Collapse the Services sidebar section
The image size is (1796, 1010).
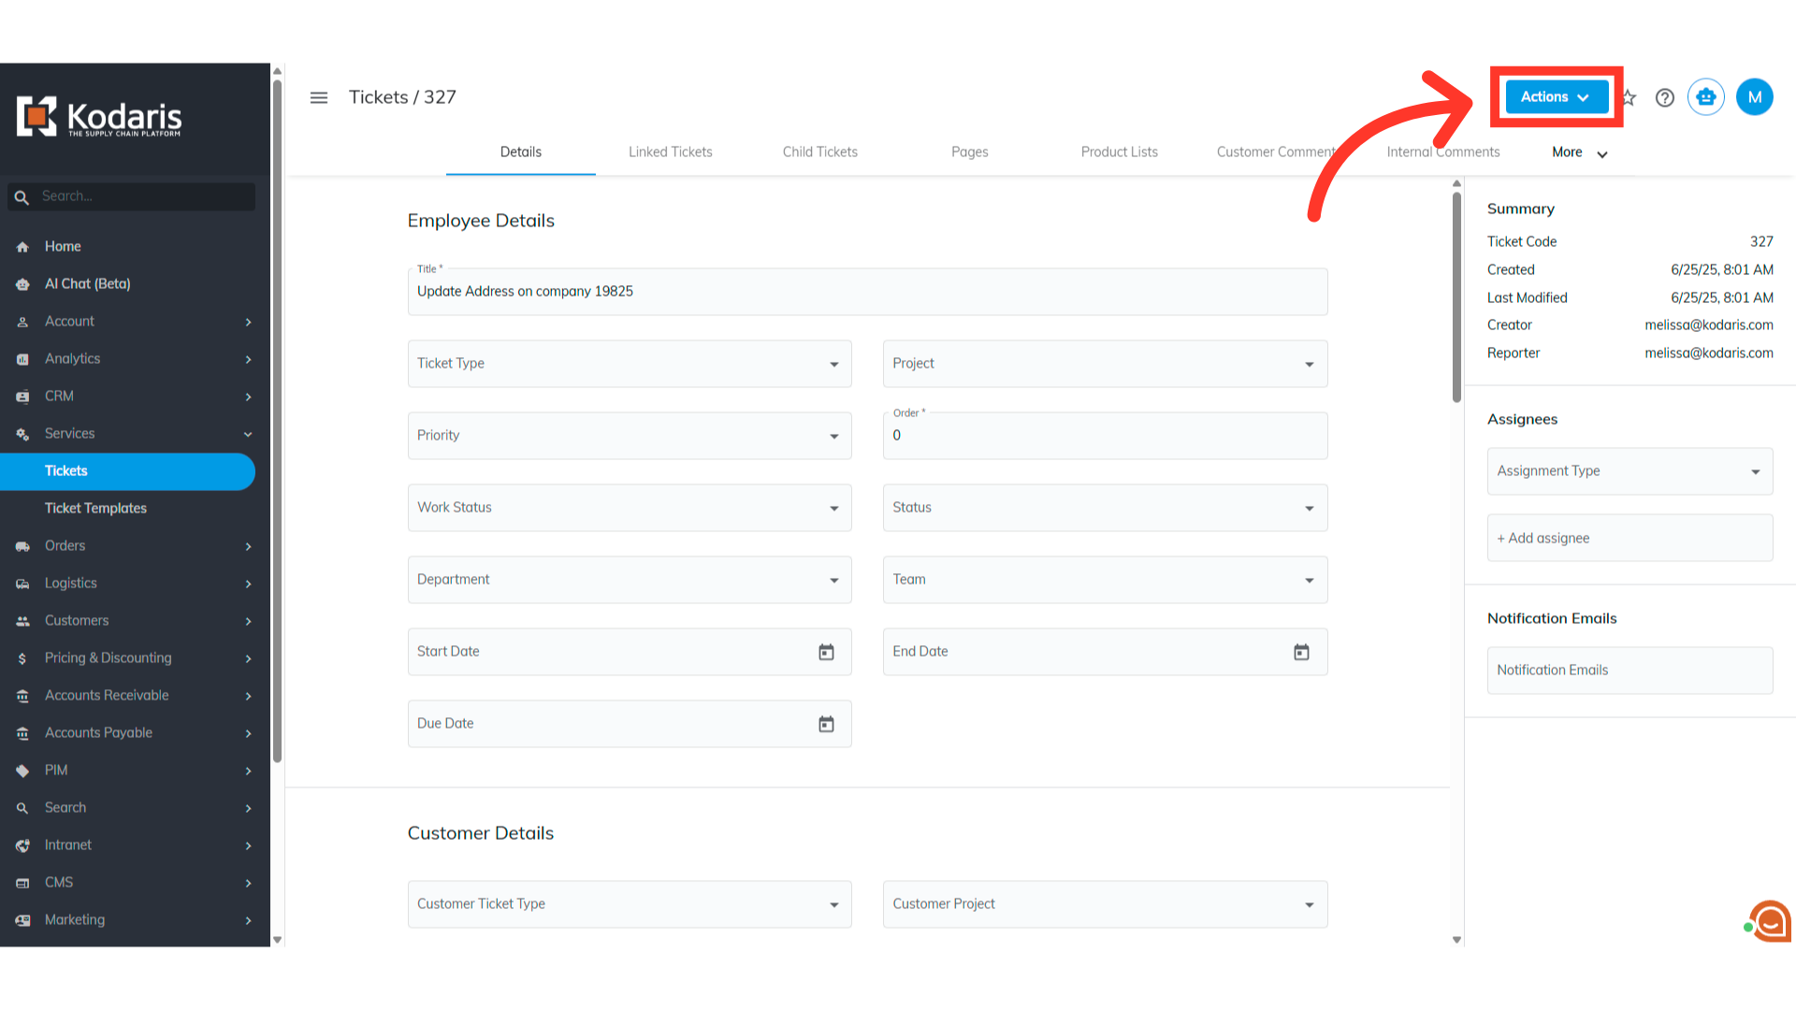(x=248, y=434)
